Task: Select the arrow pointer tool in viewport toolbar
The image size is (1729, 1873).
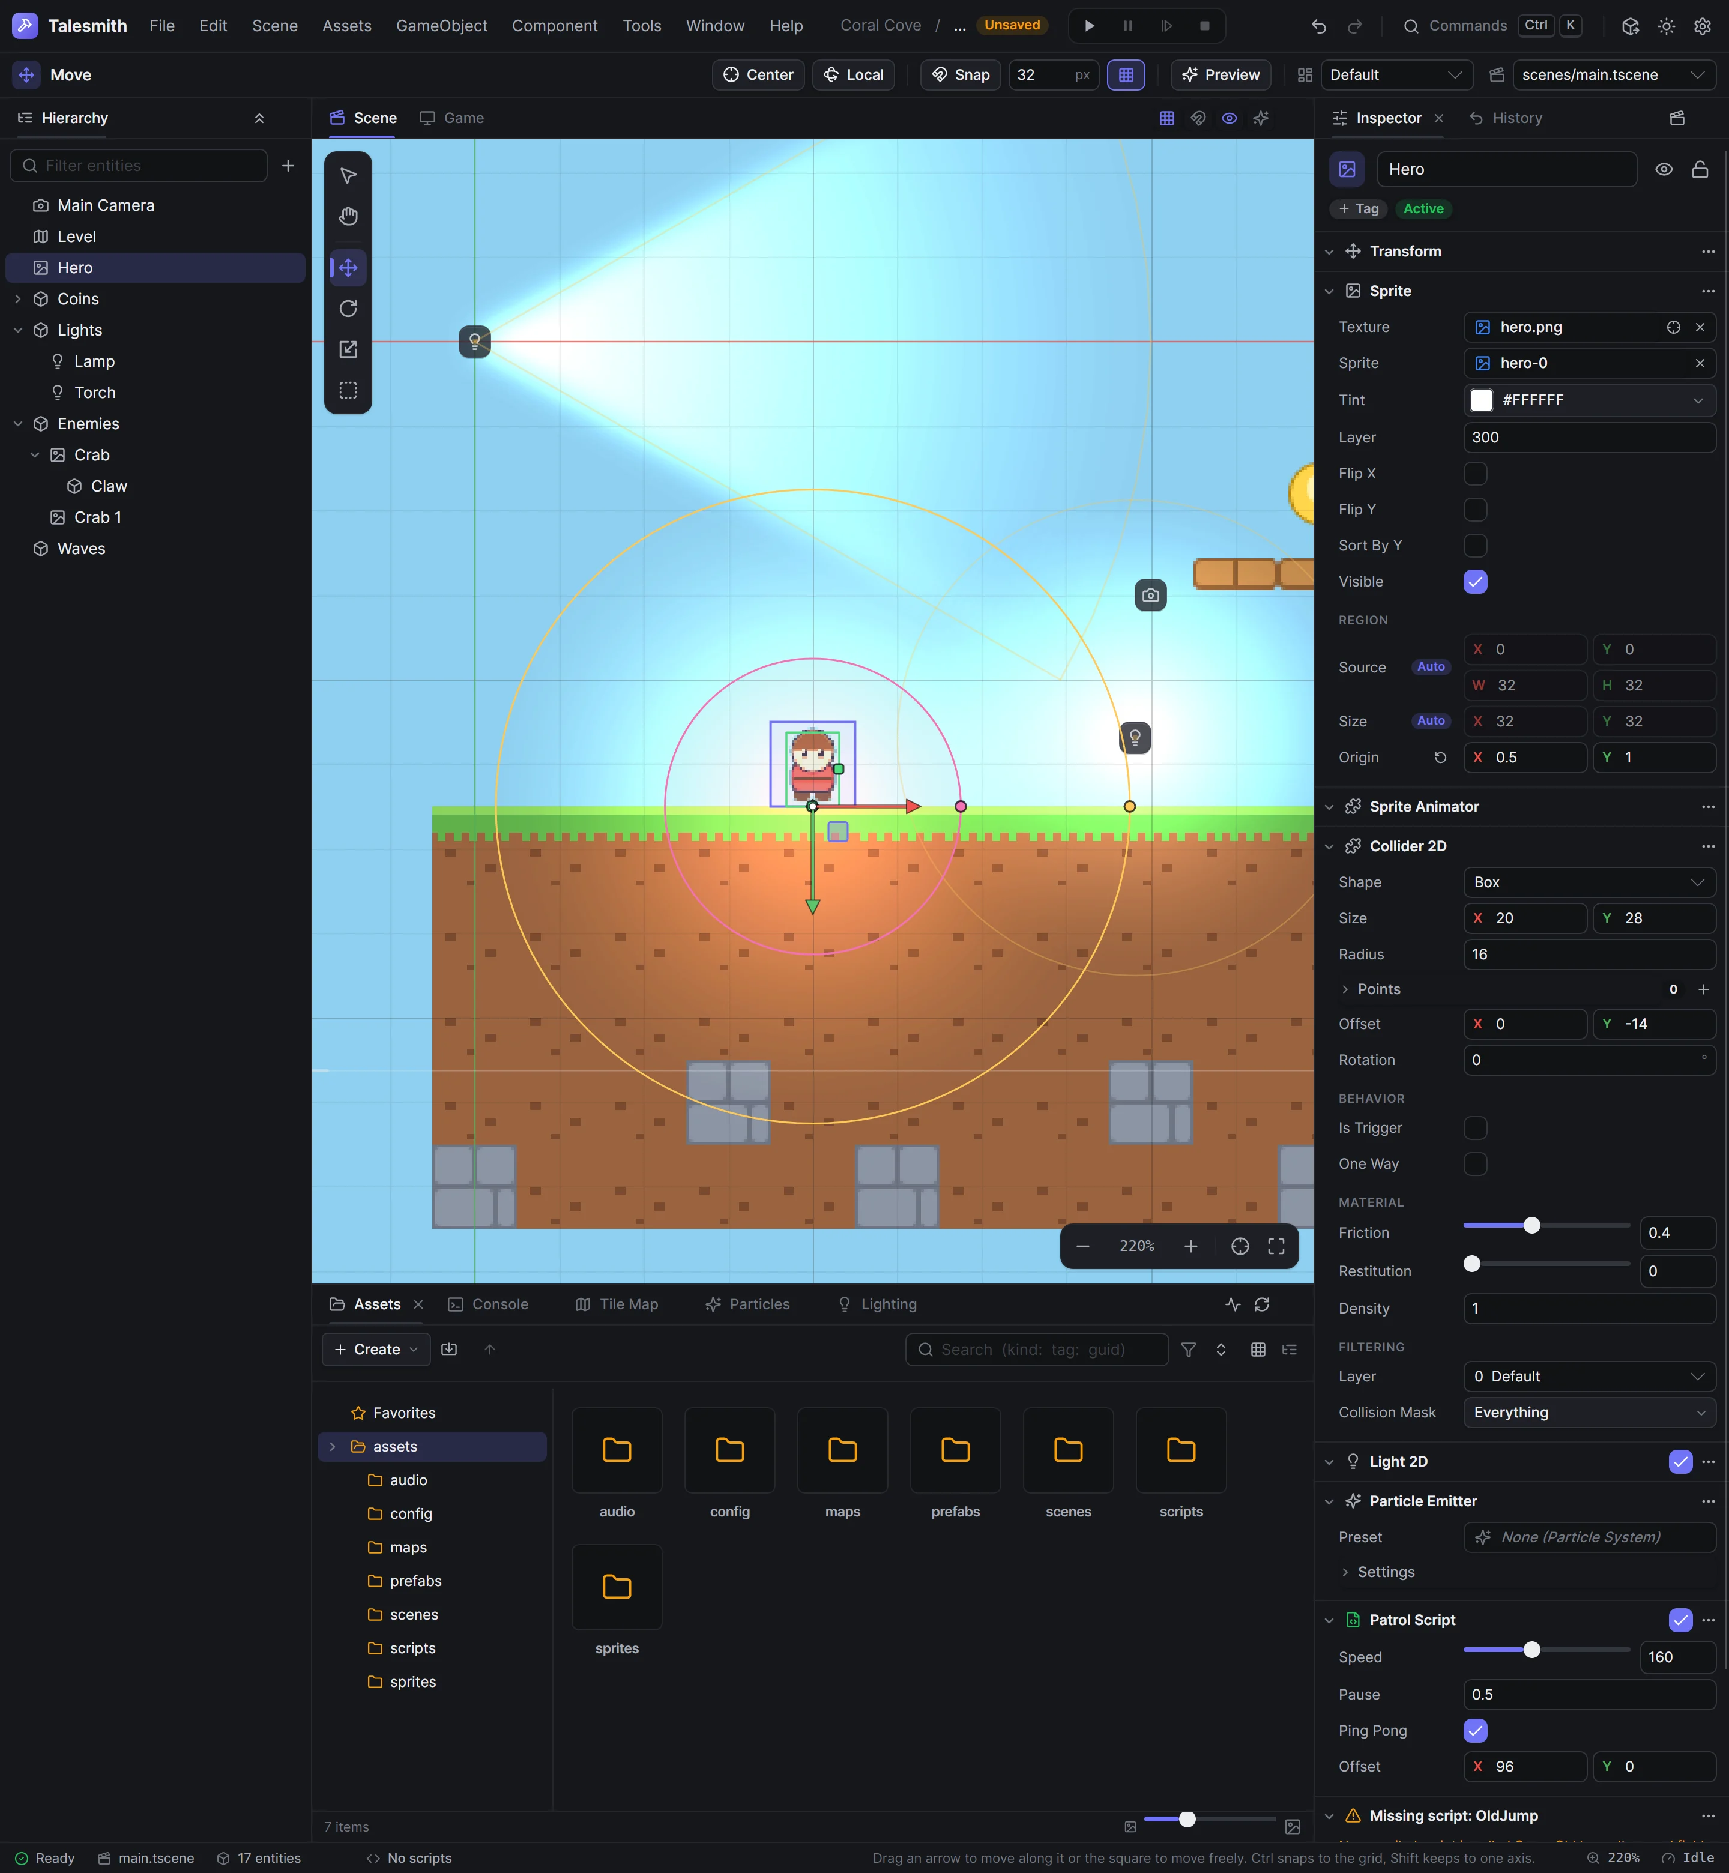Action: pyautogui.click(x=348, y=176)
